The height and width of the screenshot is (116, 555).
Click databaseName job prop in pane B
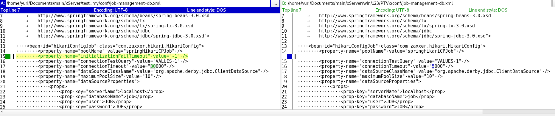point(366,97)
